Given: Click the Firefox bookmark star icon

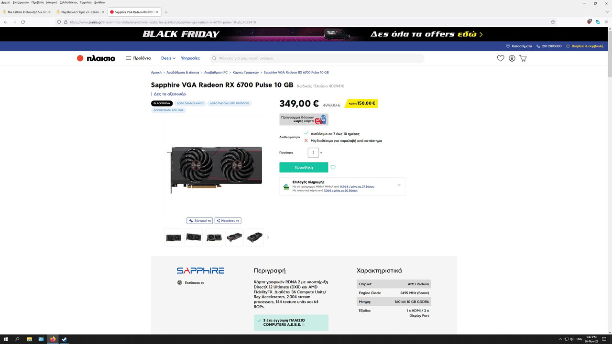Looking at the screenshot, I should pyautogui.click(x=553, y=22).
